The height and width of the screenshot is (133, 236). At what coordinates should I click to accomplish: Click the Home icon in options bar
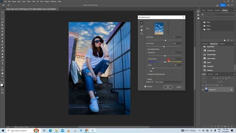(3, 5)
